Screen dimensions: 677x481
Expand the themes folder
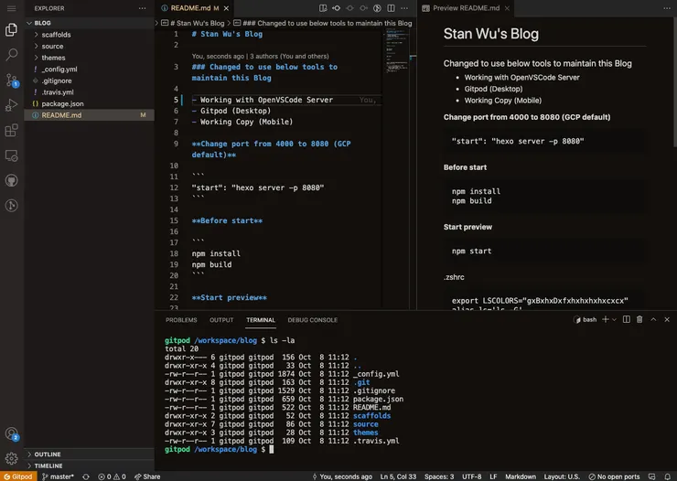[53, 58]
